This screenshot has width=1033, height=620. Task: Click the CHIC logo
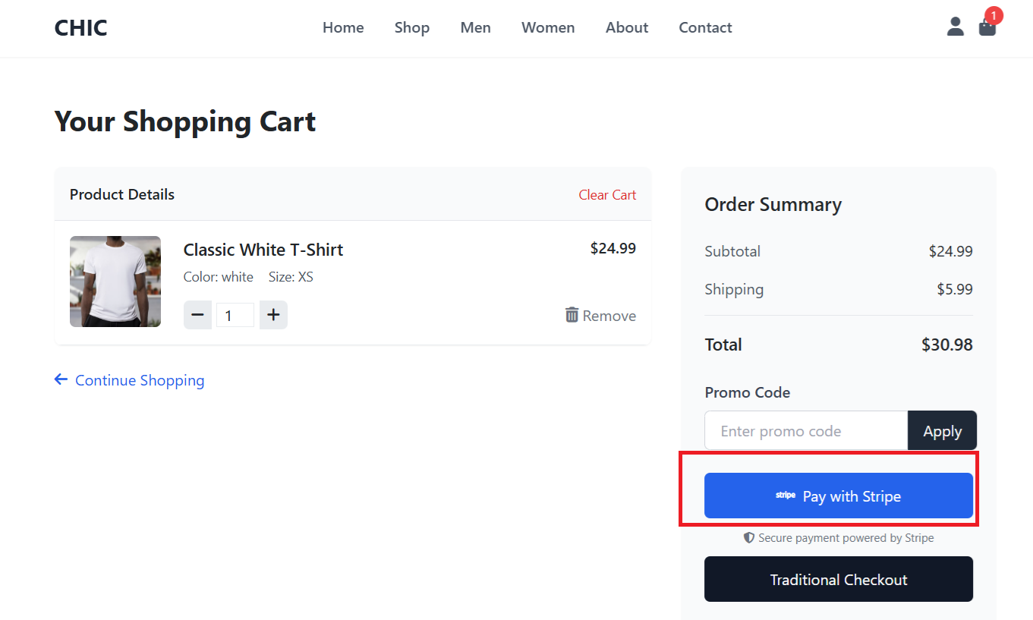80,28
